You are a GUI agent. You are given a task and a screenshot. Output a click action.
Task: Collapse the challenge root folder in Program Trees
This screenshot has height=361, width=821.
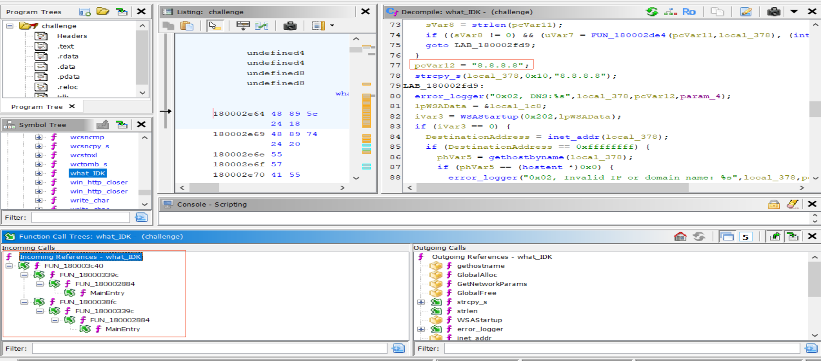tap(9, 26)
